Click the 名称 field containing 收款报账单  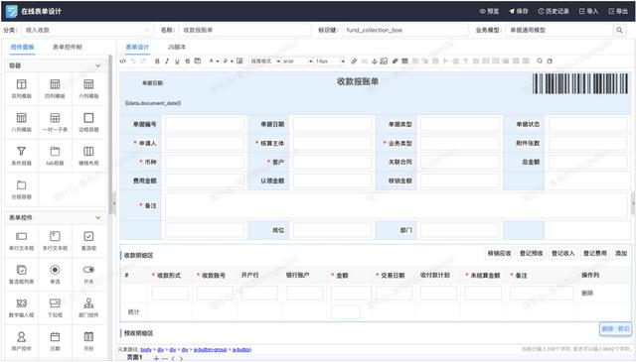tap(245, 30)
